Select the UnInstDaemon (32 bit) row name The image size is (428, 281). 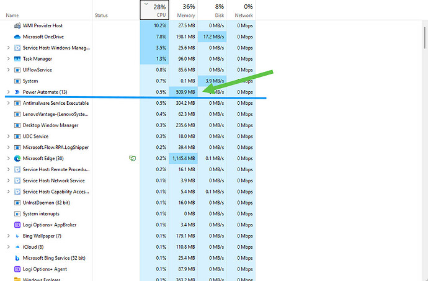click(47, 203)
